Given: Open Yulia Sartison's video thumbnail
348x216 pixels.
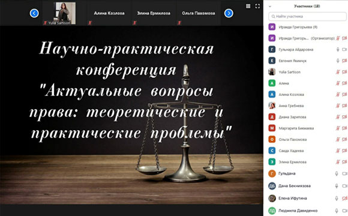Looking at the screenshot, I should [64, 13].
